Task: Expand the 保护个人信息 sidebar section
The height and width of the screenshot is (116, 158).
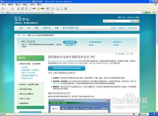Action: tap(18, 99)
